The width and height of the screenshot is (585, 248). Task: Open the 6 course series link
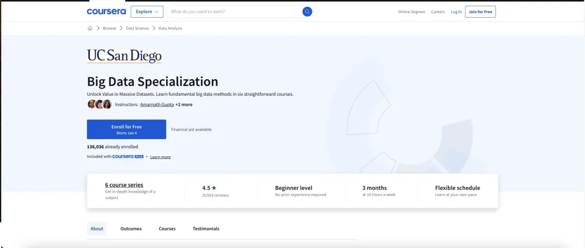[x=124, y=185]
